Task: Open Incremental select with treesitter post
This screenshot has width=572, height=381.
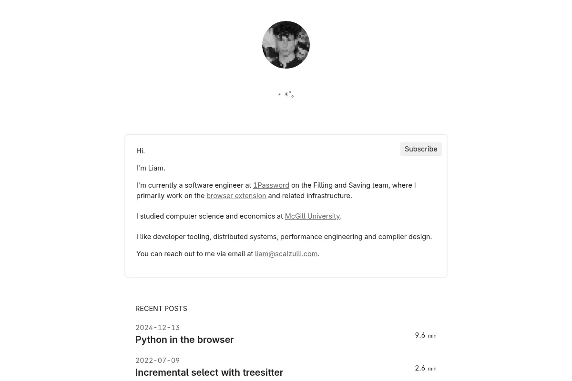Action: 209,372
